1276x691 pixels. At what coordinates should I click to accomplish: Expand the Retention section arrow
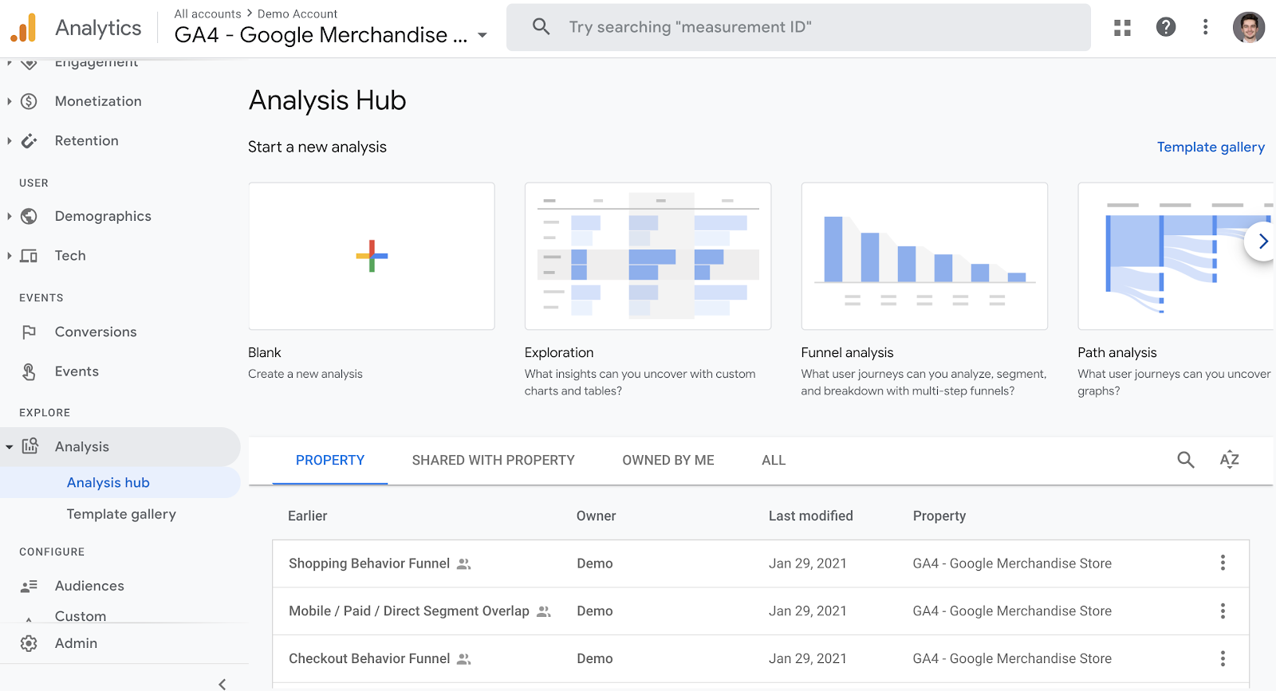9,141
